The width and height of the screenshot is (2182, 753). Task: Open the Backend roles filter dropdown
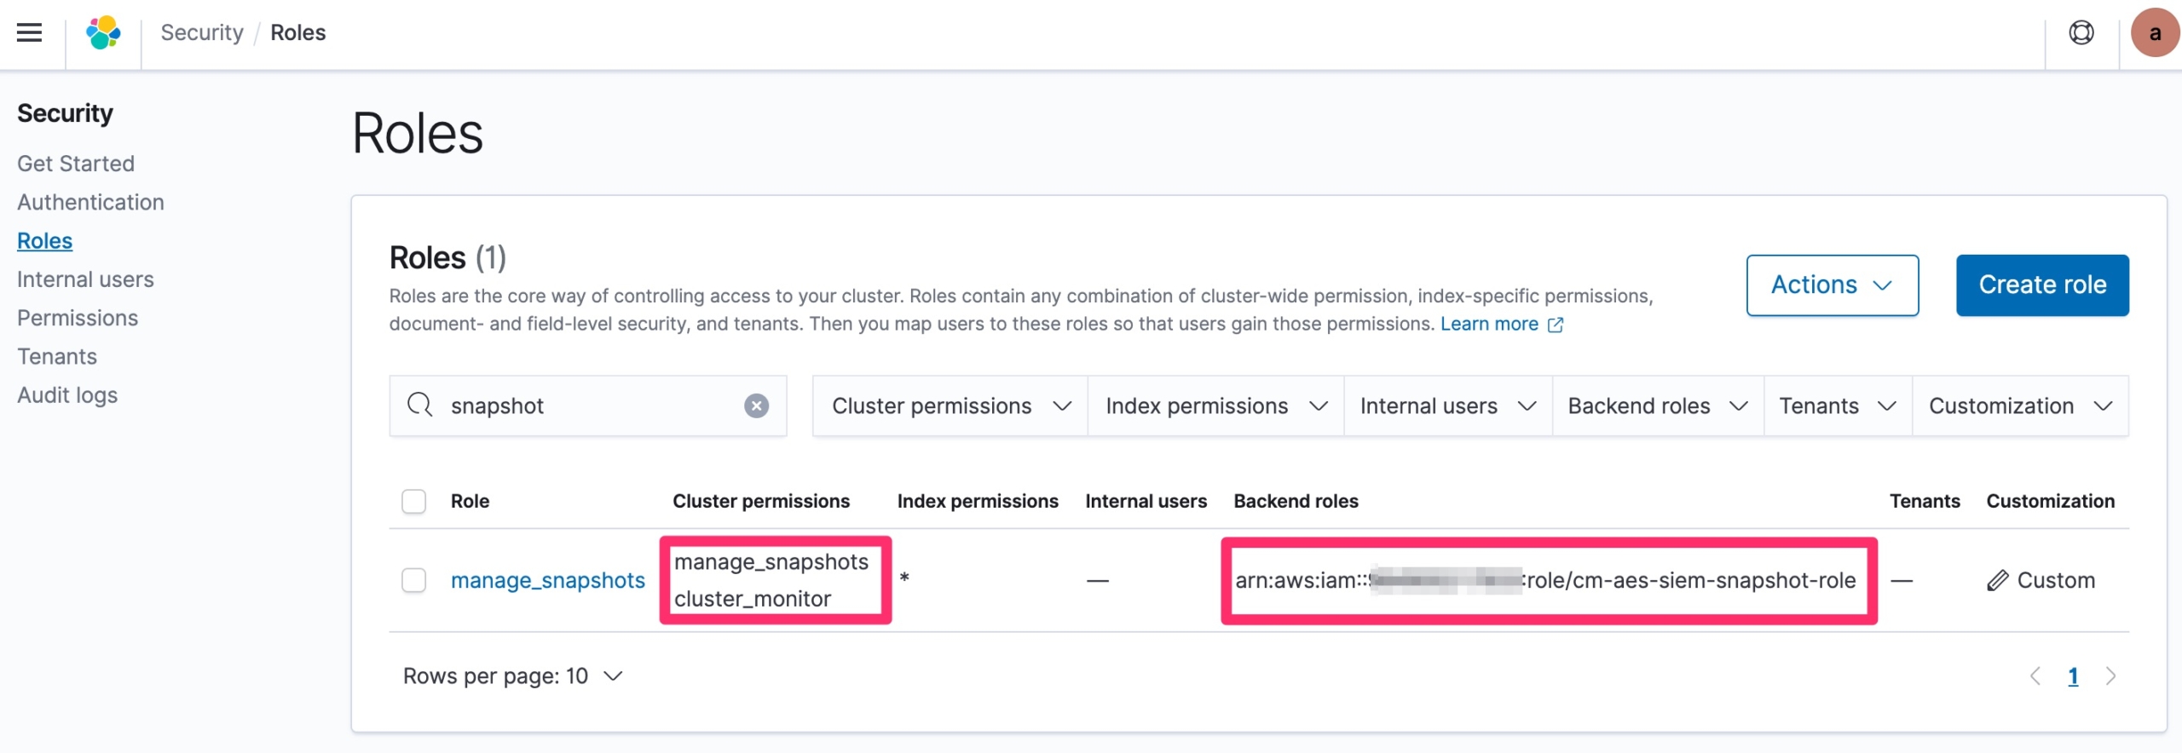click(1657, 406)
